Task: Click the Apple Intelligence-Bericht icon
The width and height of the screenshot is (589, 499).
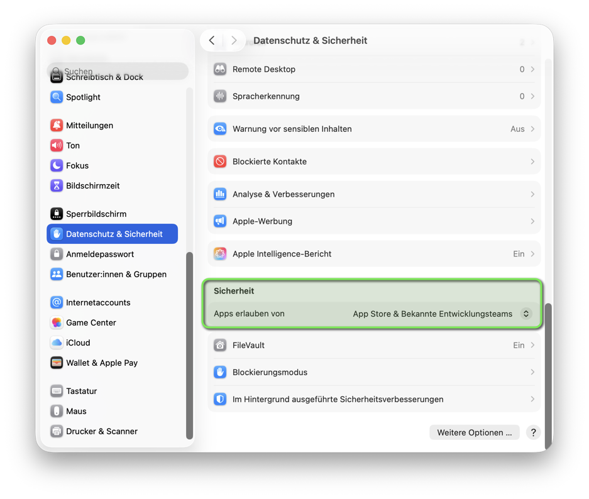Action: (x=220, y=254)
